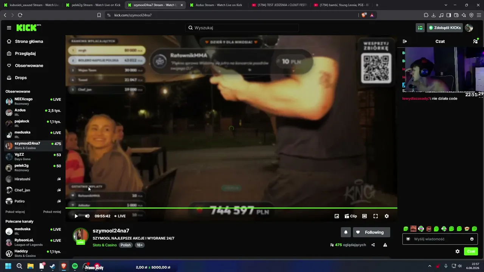
Task: Switch to kubusiek_xauusd Stream tab
Action: click(31, 5)
